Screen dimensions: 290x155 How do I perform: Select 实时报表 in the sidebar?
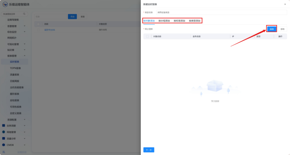(15, 62)
